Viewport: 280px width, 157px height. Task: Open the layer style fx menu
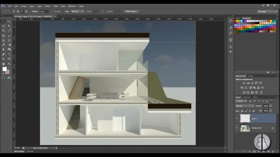[250, 152]
